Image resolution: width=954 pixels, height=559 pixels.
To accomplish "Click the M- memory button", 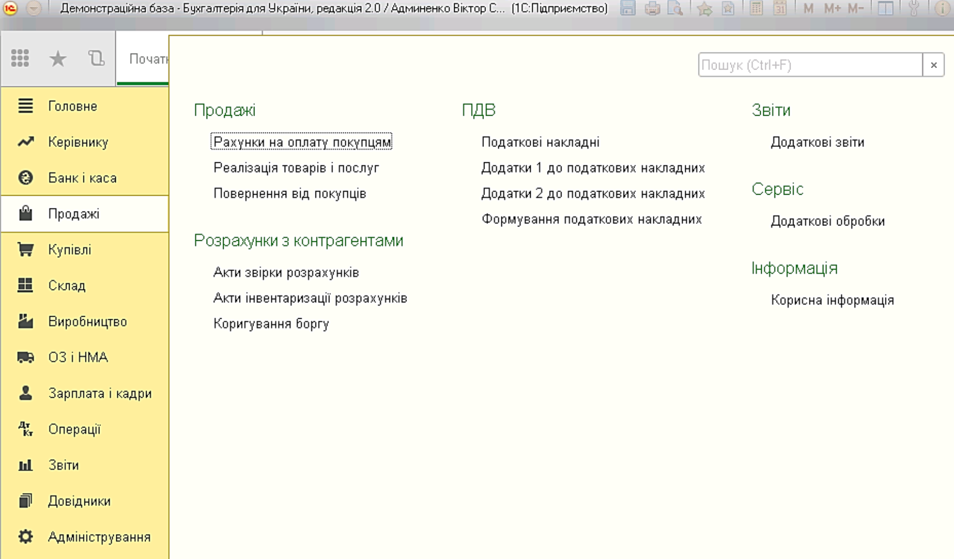I will coord(856,8).
